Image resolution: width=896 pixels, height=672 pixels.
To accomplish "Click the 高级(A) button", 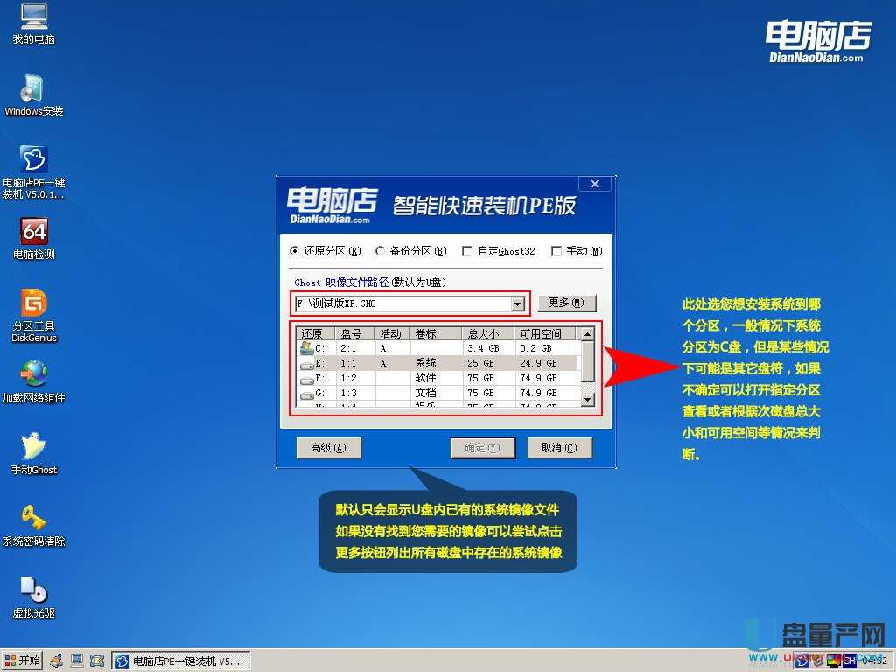I will (x=329, y=448).
